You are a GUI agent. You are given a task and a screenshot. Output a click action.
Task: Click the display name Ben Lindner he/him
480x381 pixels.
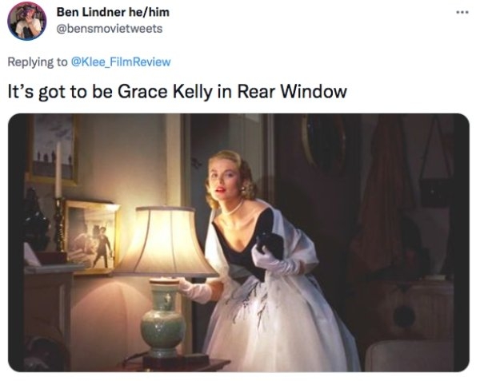tap(113, 12)
